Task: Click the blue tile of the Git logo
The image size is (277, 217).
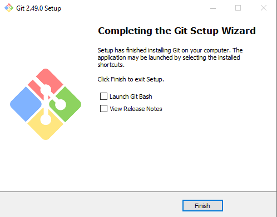Action: [26, 104]
